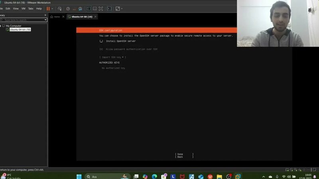This screenshot has height=179, width=319.
Task: Open the power options dropdown beside the pause icon
Action: coord(52,9)
